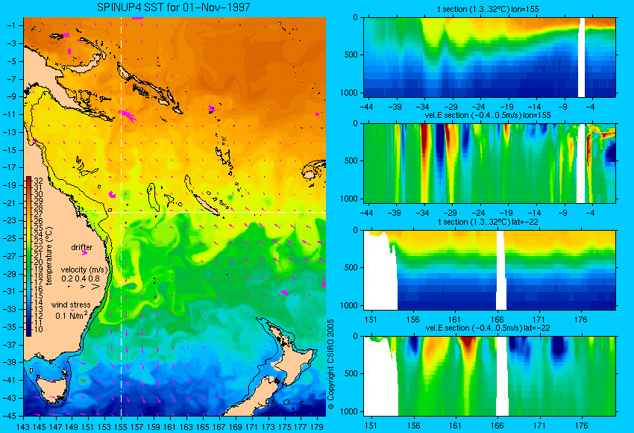Click New Caledonia island outline
The height and width of the screenshot is (433, 634).
pos(206,205)
